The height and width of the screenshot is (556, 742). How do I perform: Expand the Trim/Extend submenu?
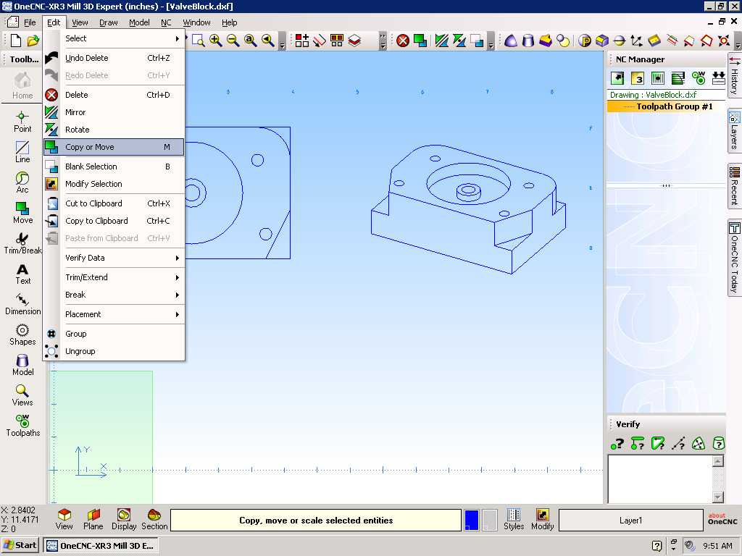pos(114,277)
